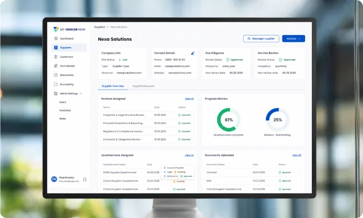Switch to Supplier Requests tab

[143, 86]
